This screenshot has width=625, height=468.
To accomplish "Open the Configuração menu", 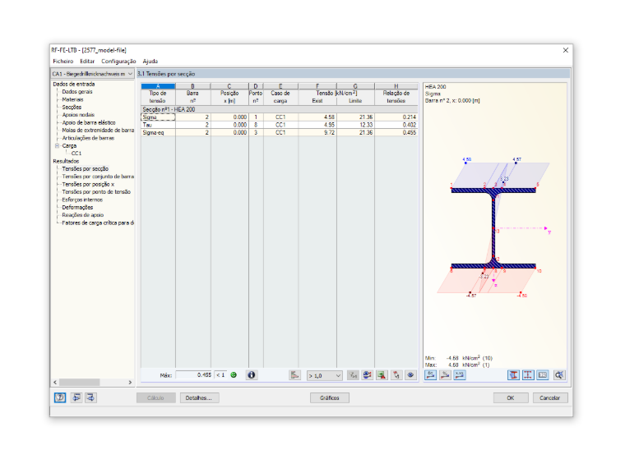I will pyautogui.click(x=118, y=62).
